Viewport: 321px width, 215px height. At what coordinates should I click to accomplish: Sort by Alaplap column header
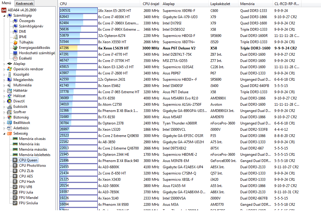185,4
